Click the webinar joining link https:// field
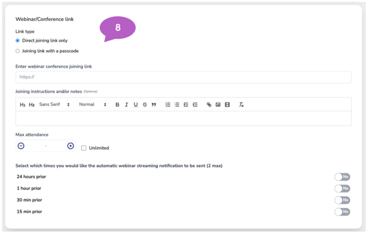 (x=183, y=77)
